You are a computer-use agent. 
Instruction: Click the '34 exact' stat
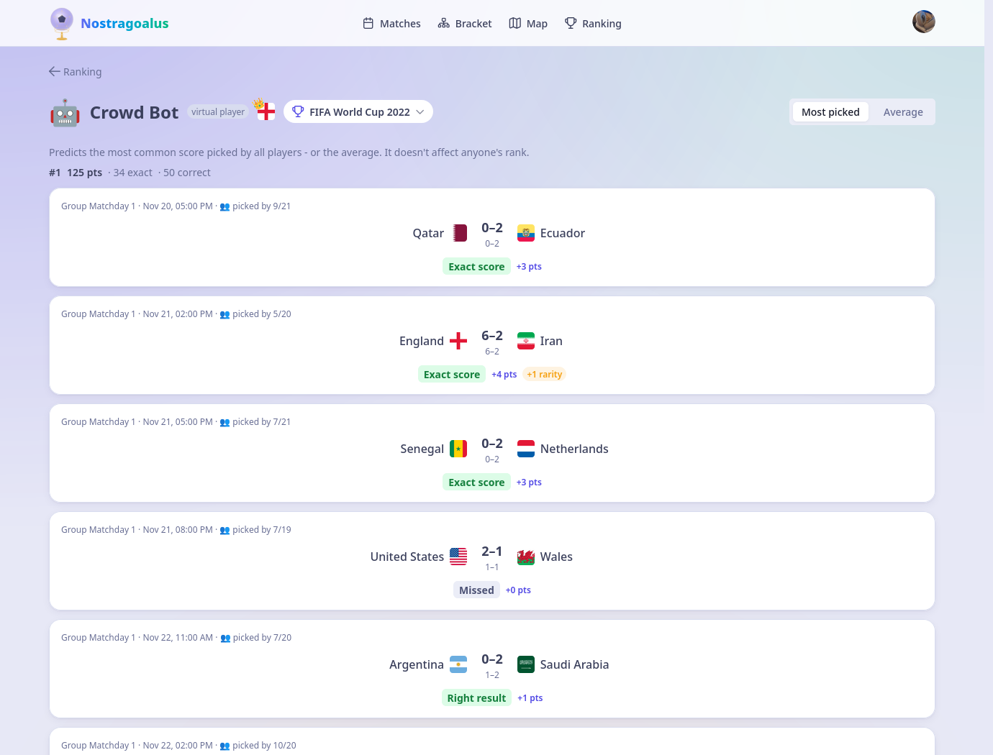pyautogui.click(x=132, y=173)
